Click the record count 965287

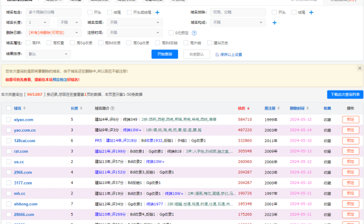(34, 94)
